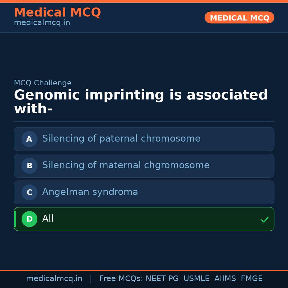288x288 pixels.
Task: Open the medicalmcq.in link in the header
Action: [42, 23]
